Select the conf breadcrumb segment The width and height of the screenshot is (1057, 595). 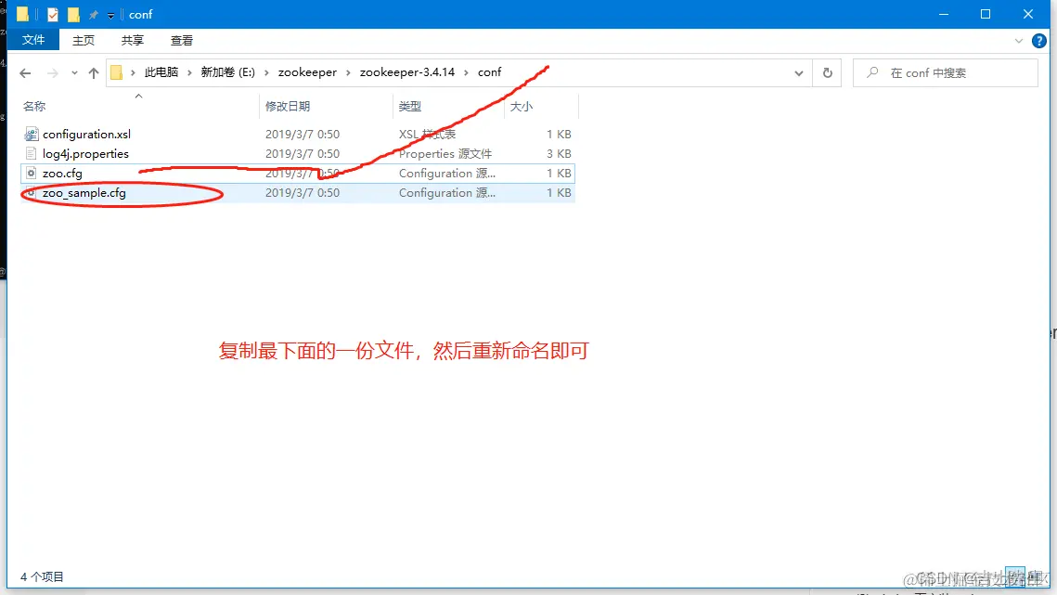click(x=489, y=72)
